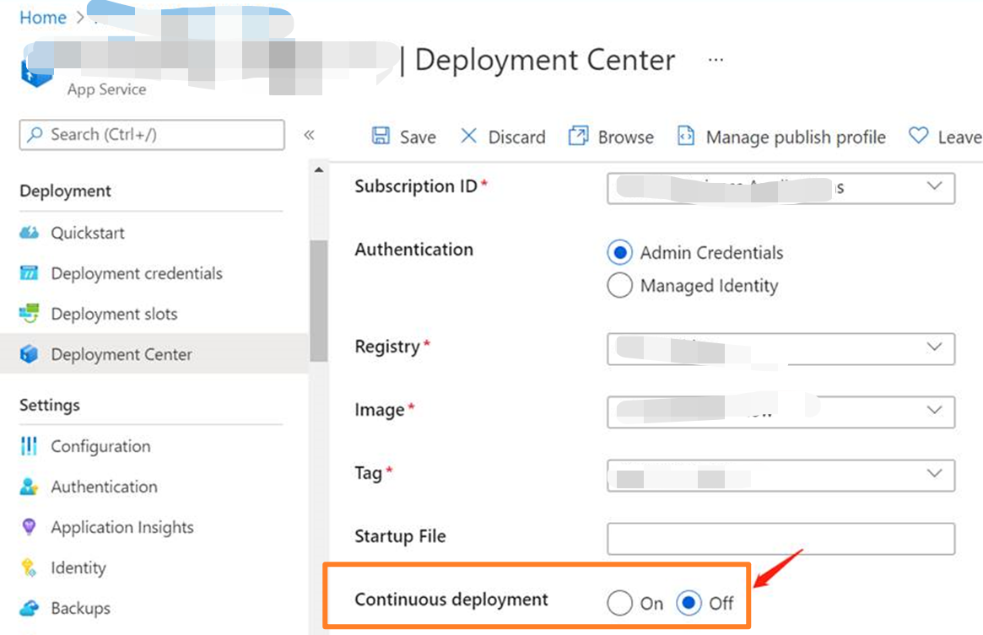Expand the Tag dropdown list
Viewport: 983px width, 635px height.
[934, 474]
